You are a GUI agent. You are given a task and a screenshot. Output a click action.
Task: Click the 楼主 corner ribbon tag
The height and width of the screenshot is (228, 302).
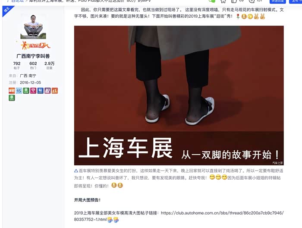coord(7,10)
